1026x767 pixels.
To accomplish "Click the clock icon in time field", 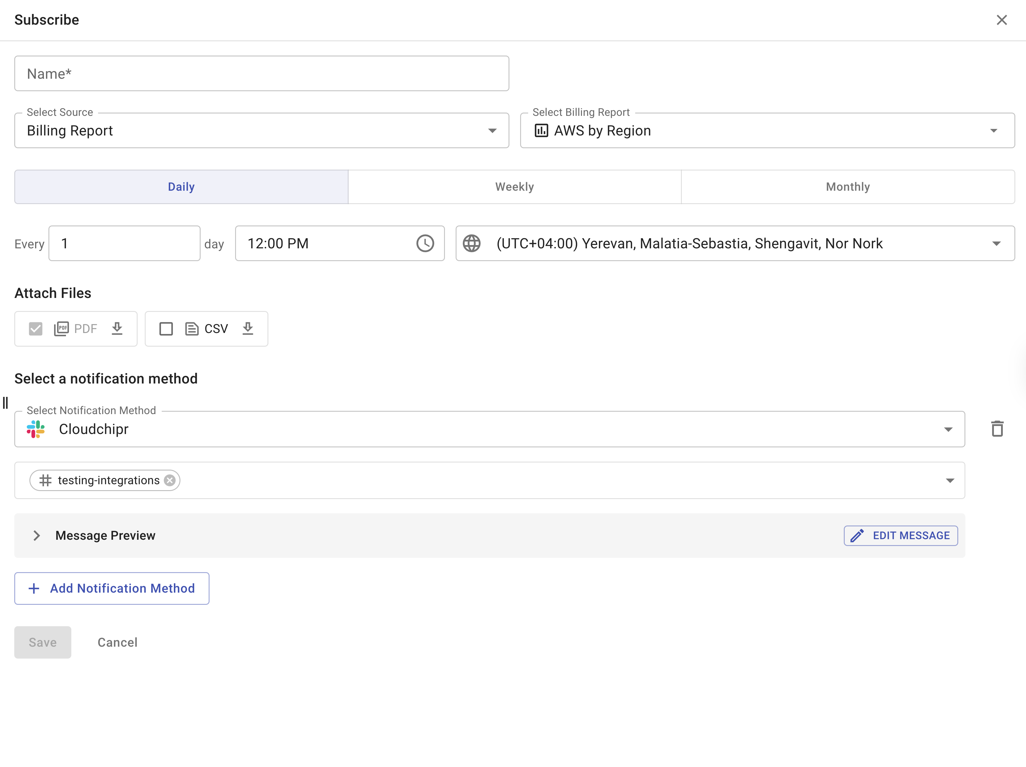I will (425, 243).
